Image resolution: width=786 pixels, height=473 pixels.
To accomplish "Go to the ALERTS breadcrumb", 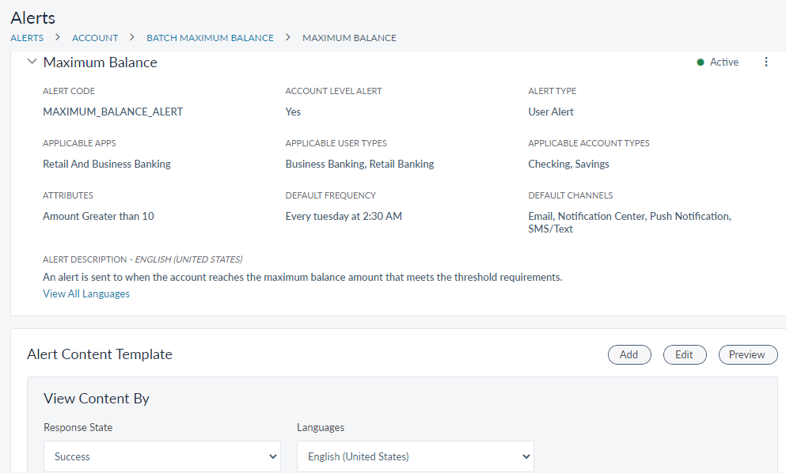I will 27,38.
